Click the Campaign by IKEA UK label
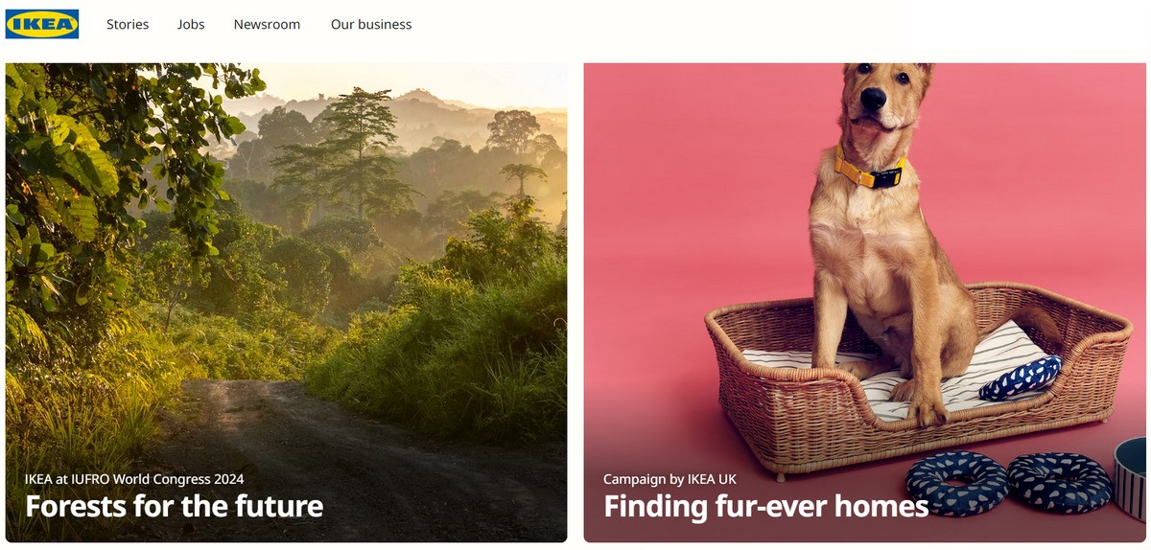Viewport: 1151px width, 550px height. coord(669,478)
